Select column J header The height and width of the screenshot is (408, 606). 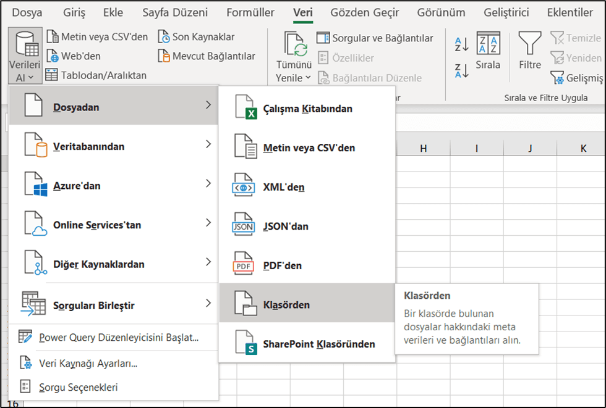point(531,149)
